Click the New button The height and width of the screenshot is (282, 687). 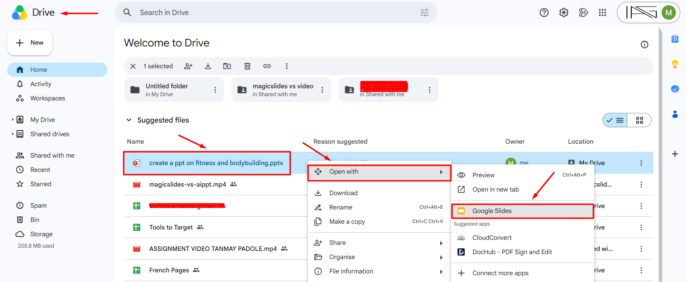click(30, 43)
